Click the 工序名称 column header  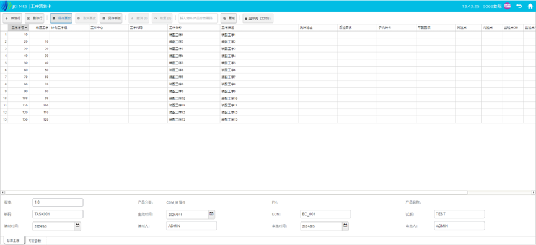(x=194, y=28)
